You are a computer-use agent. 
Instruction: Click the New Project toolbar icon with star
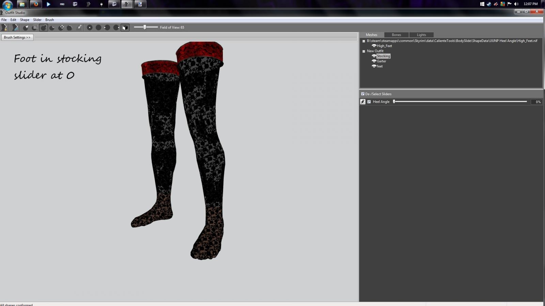coord(4,28)
